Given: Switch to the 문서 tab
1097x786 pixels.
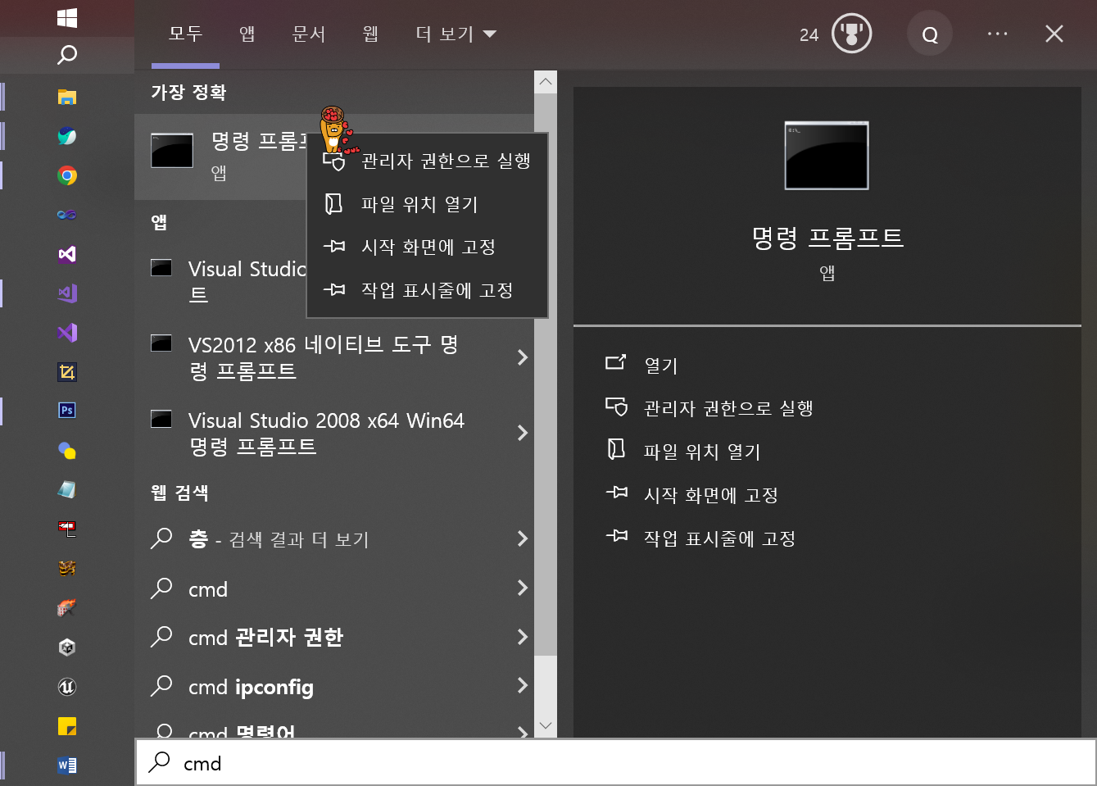Looking at the screenshot, I should [309, 34].
